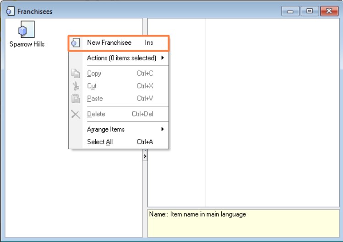Choose Paste in the context menu
Screen dimensions: 343x242
pos(119,99)
